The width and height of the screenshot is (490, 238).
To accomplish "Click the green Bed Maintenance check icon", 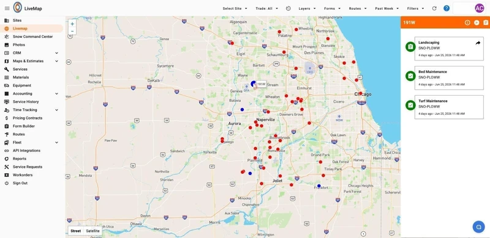I will 410,76.
